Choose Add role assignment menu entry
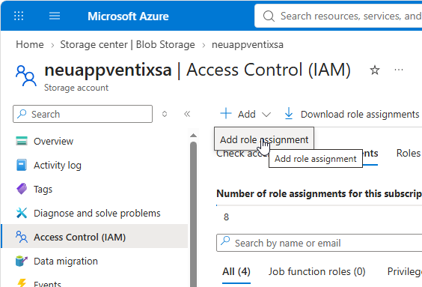The width and height of the screenshot is (422, 287). point(264,139)
